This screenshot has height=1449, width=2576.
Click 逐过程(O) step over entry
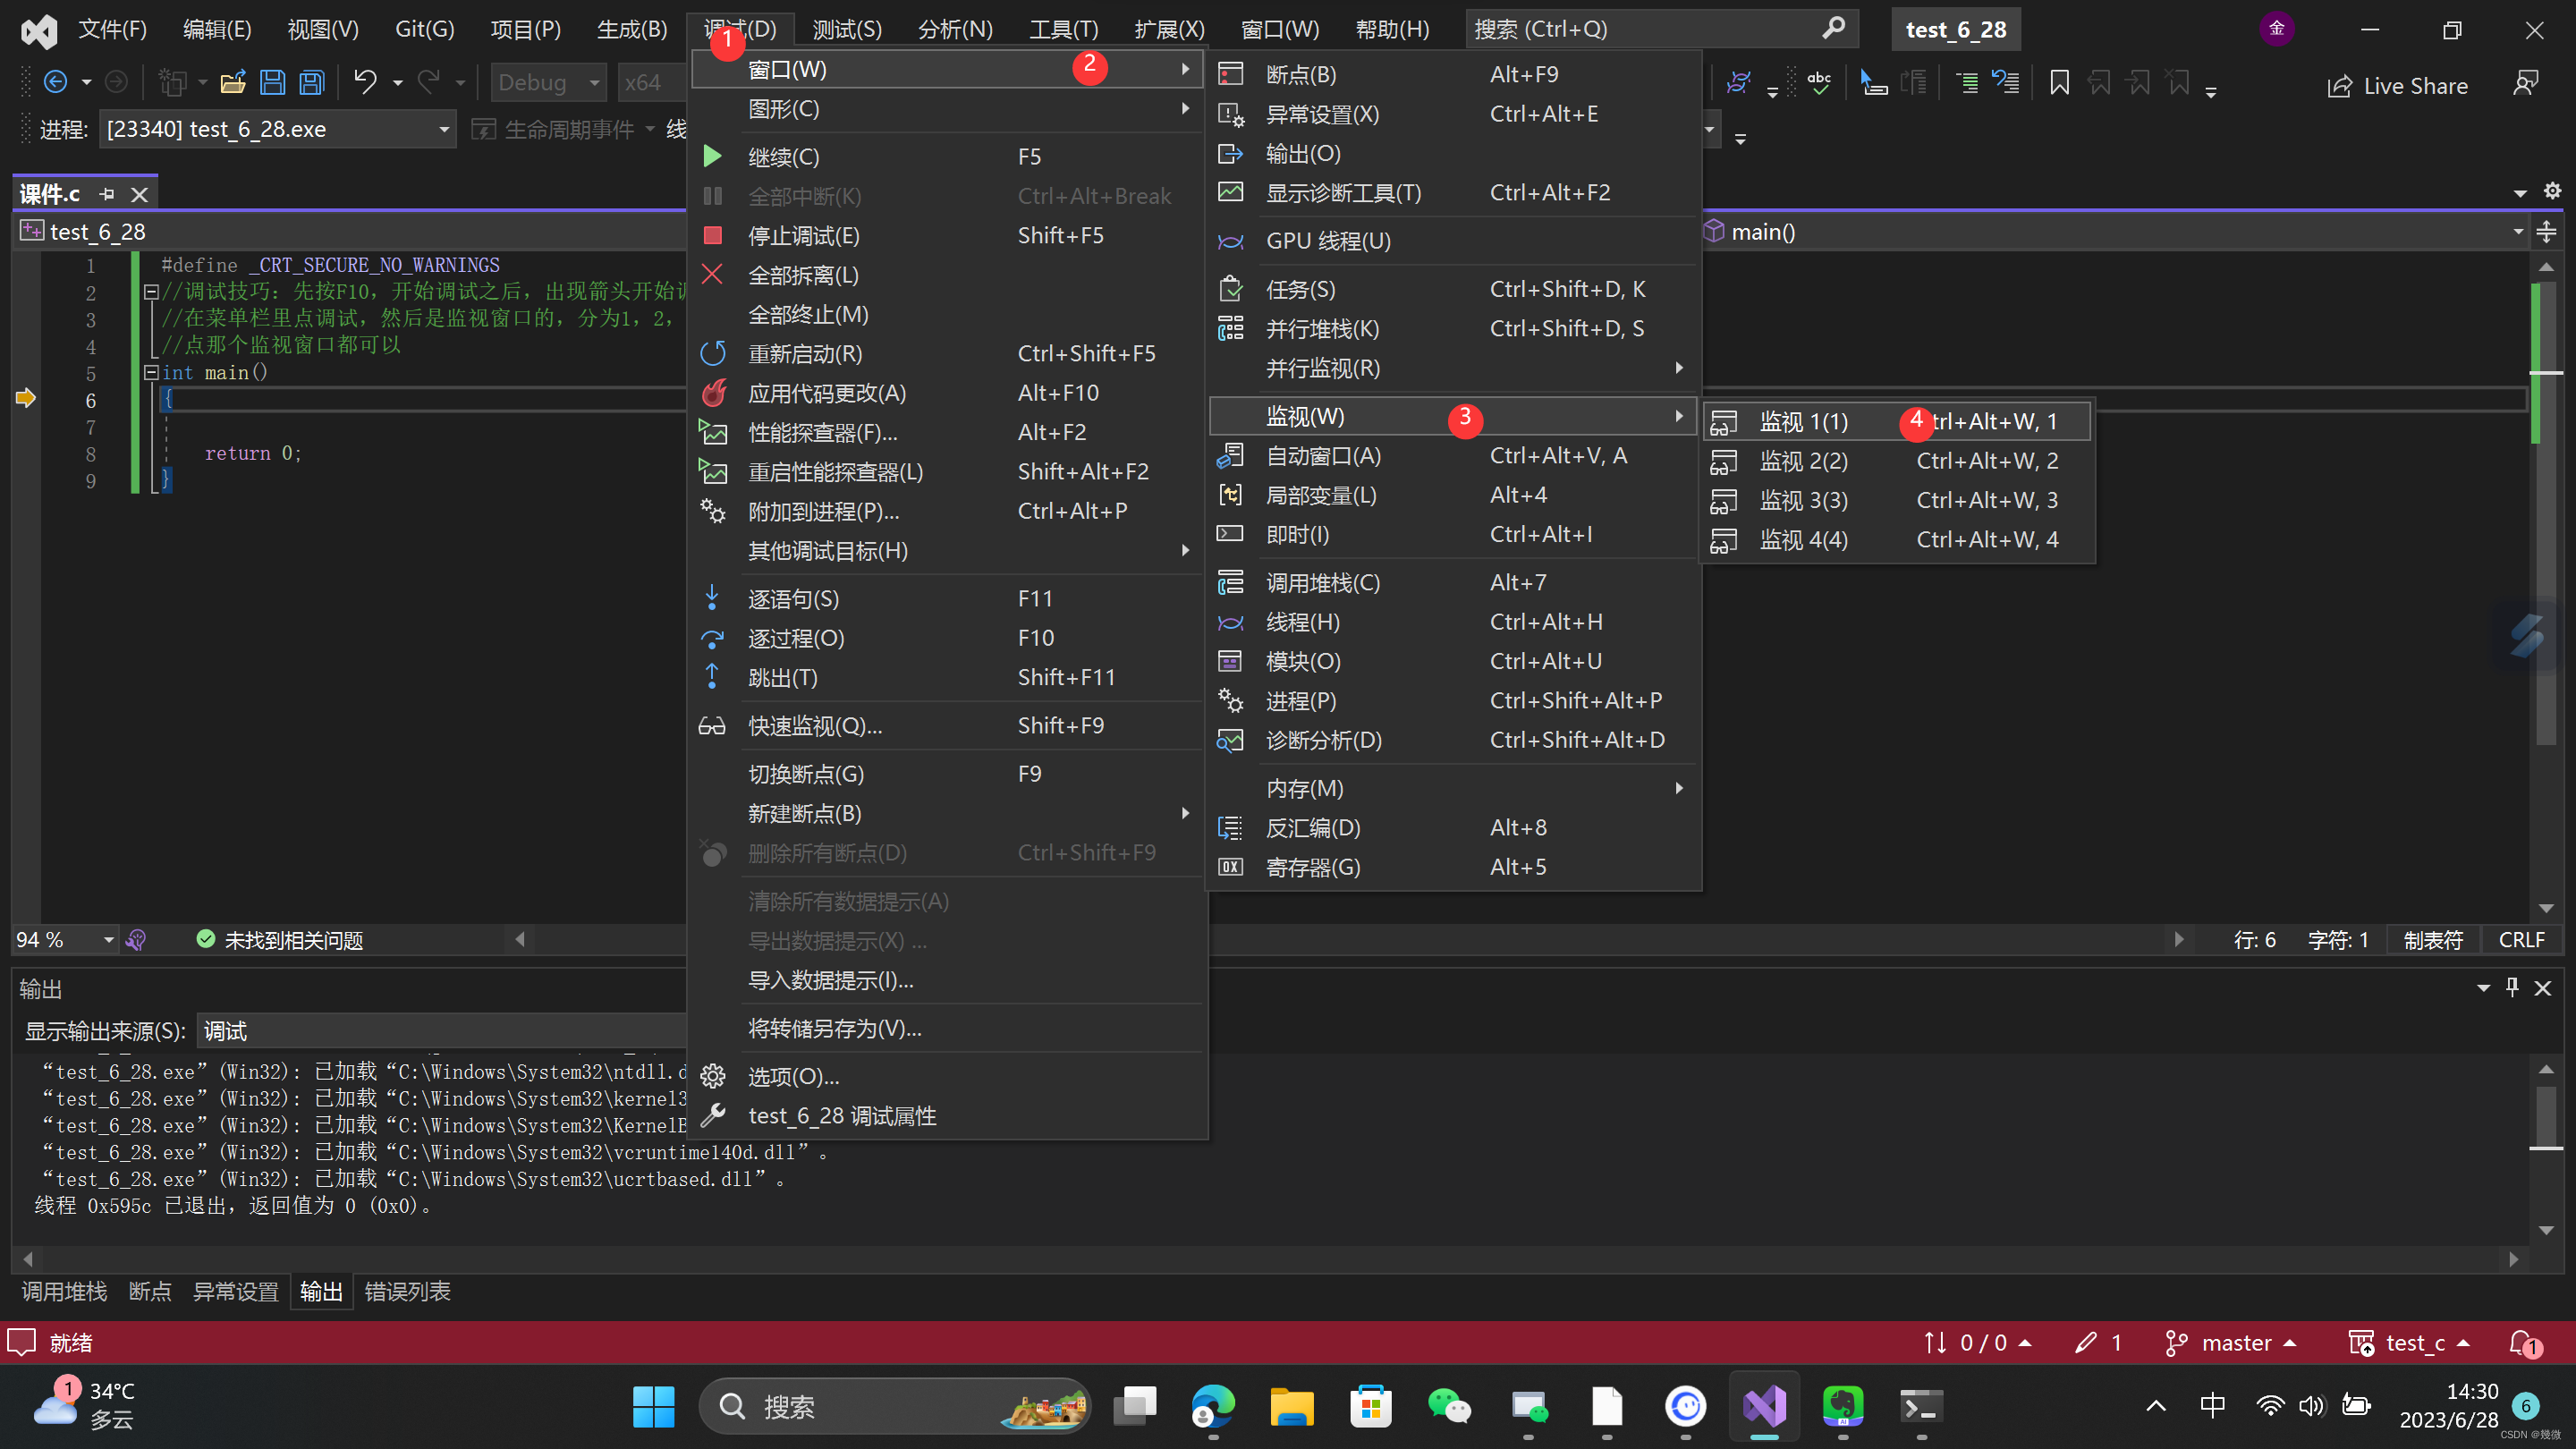click(x=946, y=638)
